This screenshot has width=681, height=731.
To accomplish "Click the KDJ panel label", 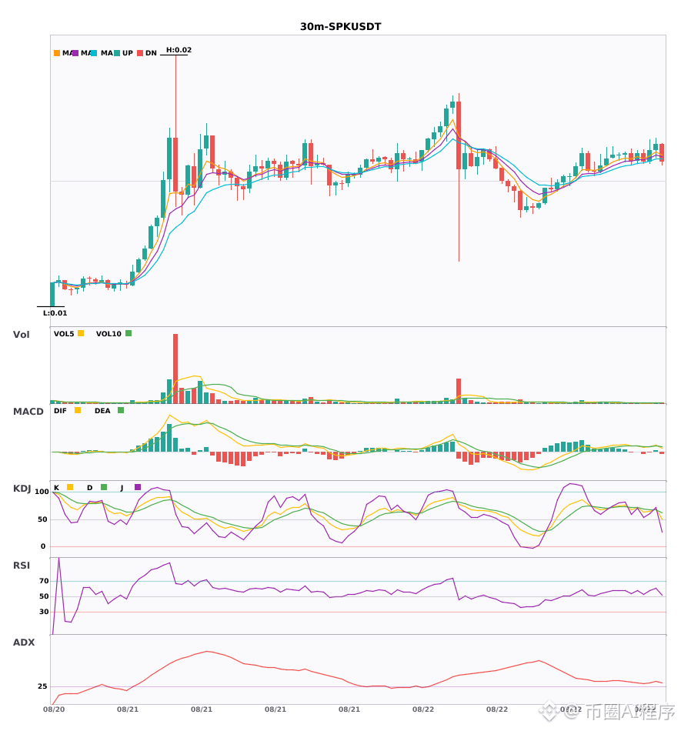I will [x=22, y=489].
